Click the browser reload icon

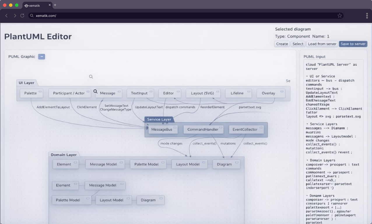[x=22, y=16]
